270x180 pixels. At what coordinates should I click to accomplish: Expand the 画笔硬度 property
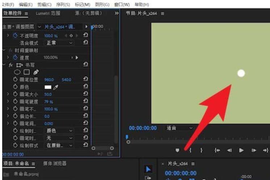coord(8,102)
